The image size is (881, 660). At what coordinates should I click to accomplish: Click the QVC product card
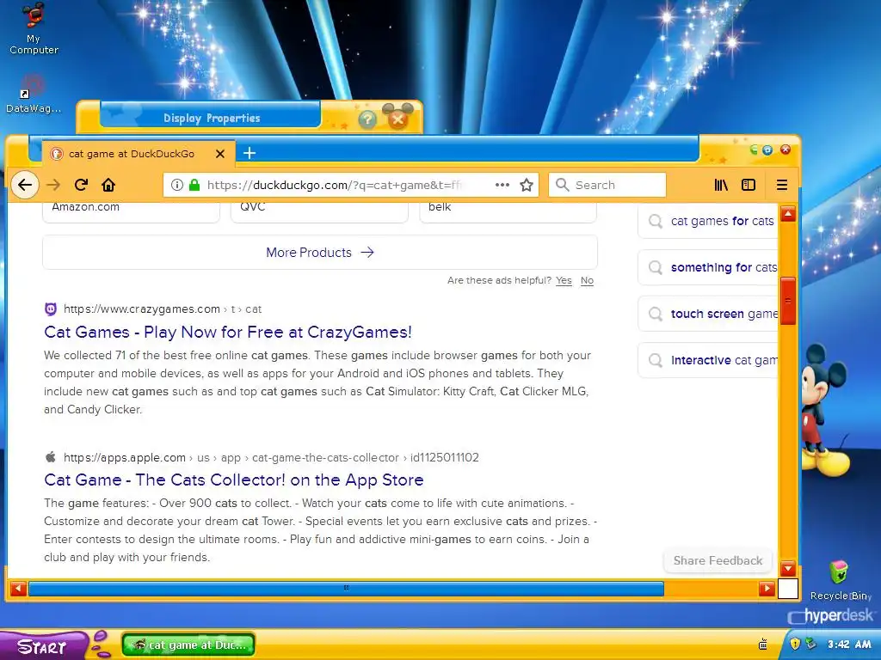click(x=319, y=212)
